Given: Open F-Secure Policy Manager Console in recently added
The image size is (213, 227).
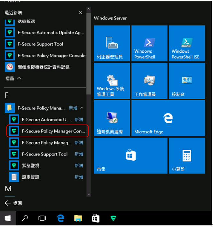Looking at the screenshot, I should coord(45,56).
